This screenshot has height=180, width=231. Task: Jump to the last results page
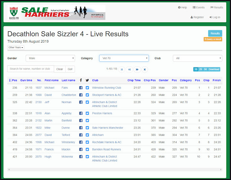[145, 70]
